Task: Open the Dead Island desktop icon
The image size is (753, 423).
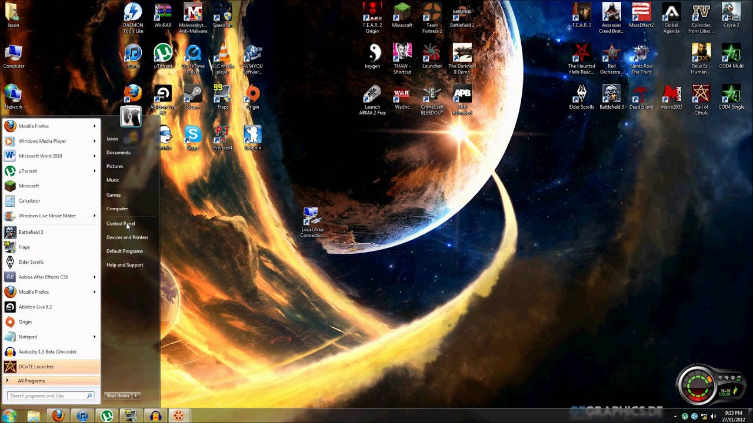Action: click(x=641, y=98)
